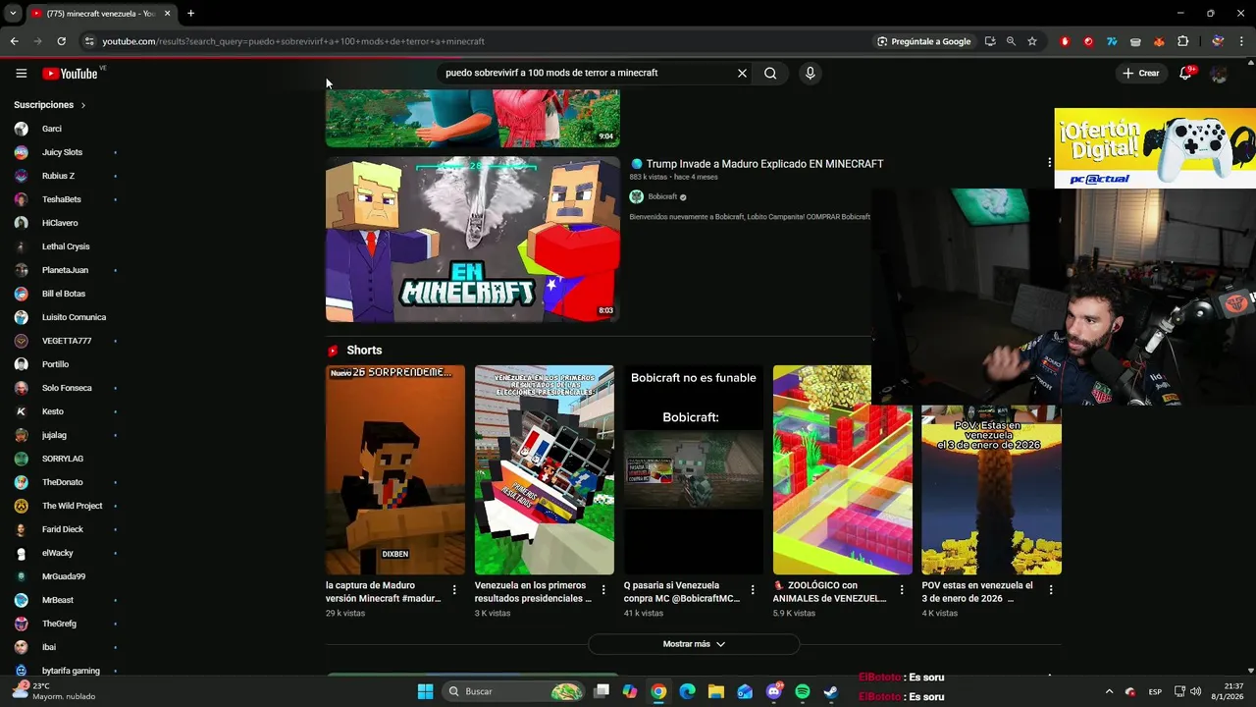Viewport: 1256px width, 707px height.
Task: Open options for Venezuela primeros resultados short
Action: coord(603,590)
